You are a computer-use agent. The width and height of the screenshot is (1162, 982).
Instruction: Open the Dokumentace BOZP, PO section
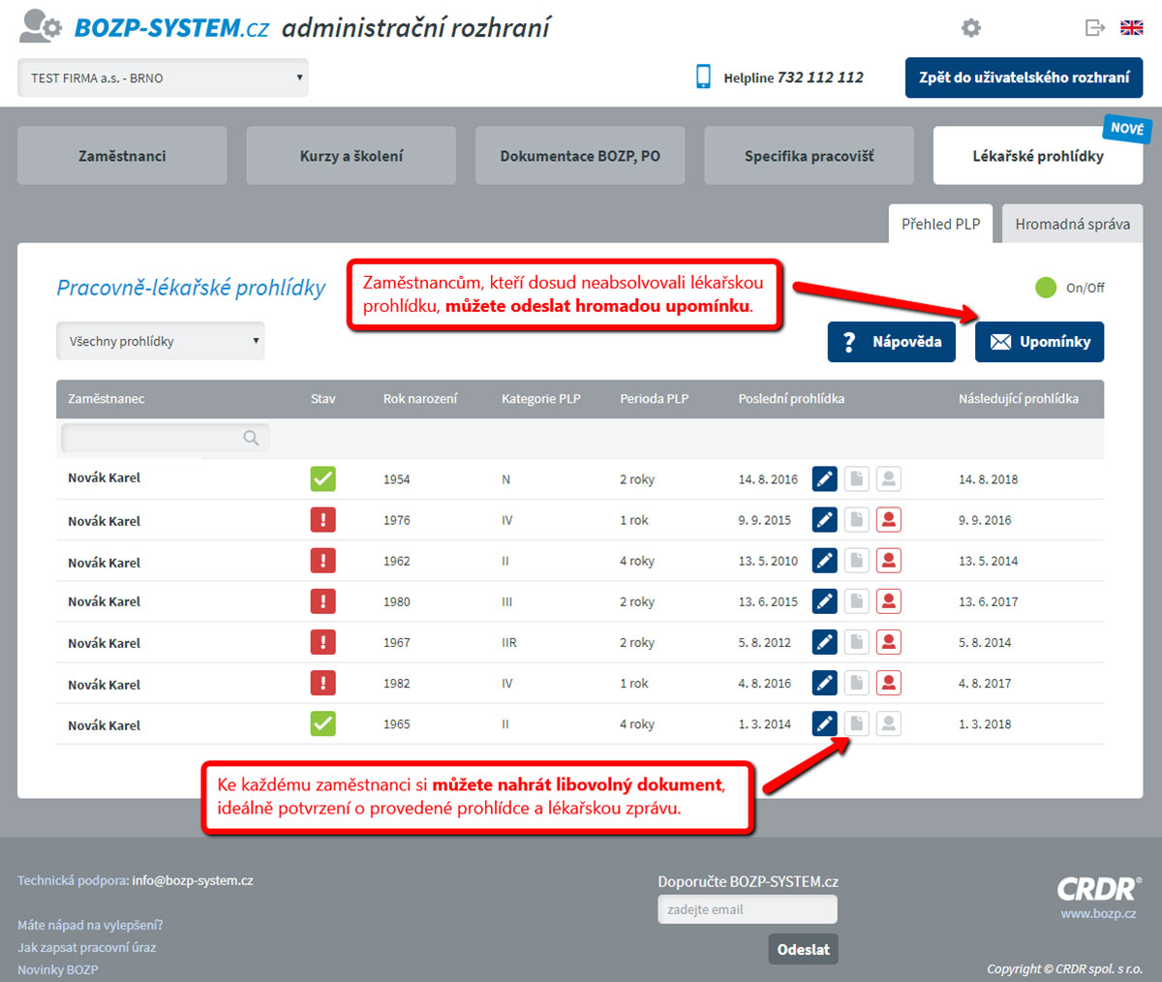coord(580,156)
